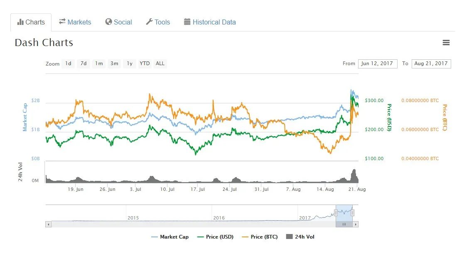The width and height of the screenshot is (474, 256).
Task: Open the chart hamburger menu icon
Action: (x=446, y=43)
